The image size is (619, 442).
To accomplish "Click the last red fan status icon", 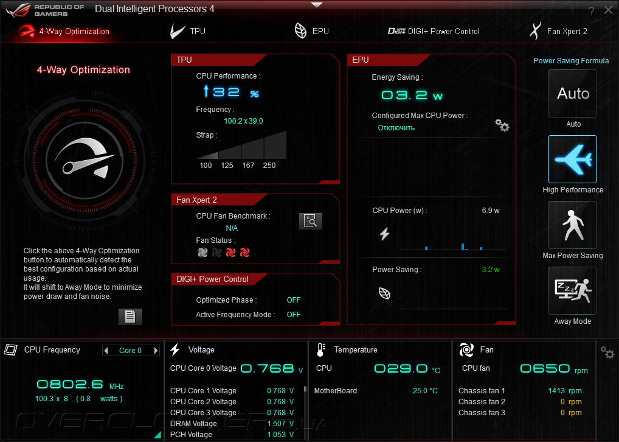I will (245, 252).
